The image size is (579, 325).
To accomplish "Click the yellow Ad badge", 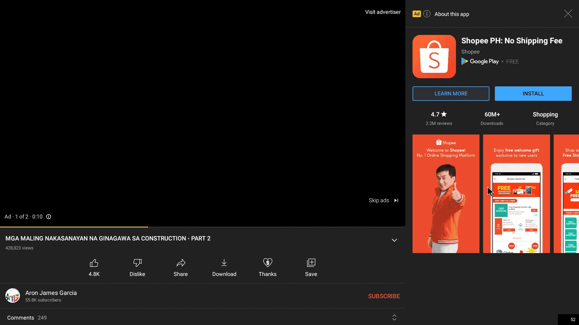I will click(416, 14).
